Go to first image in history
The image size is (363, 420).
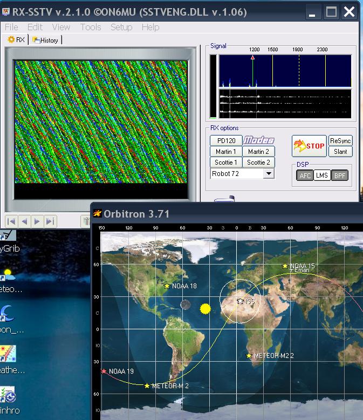point(11,221)
